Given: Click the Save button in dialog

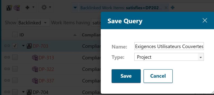Looking at the screenshot, I should pos(126,76).
